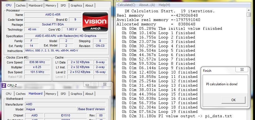Click OK in the Finish dialog
255x120 pixels.
pos(233,100)
